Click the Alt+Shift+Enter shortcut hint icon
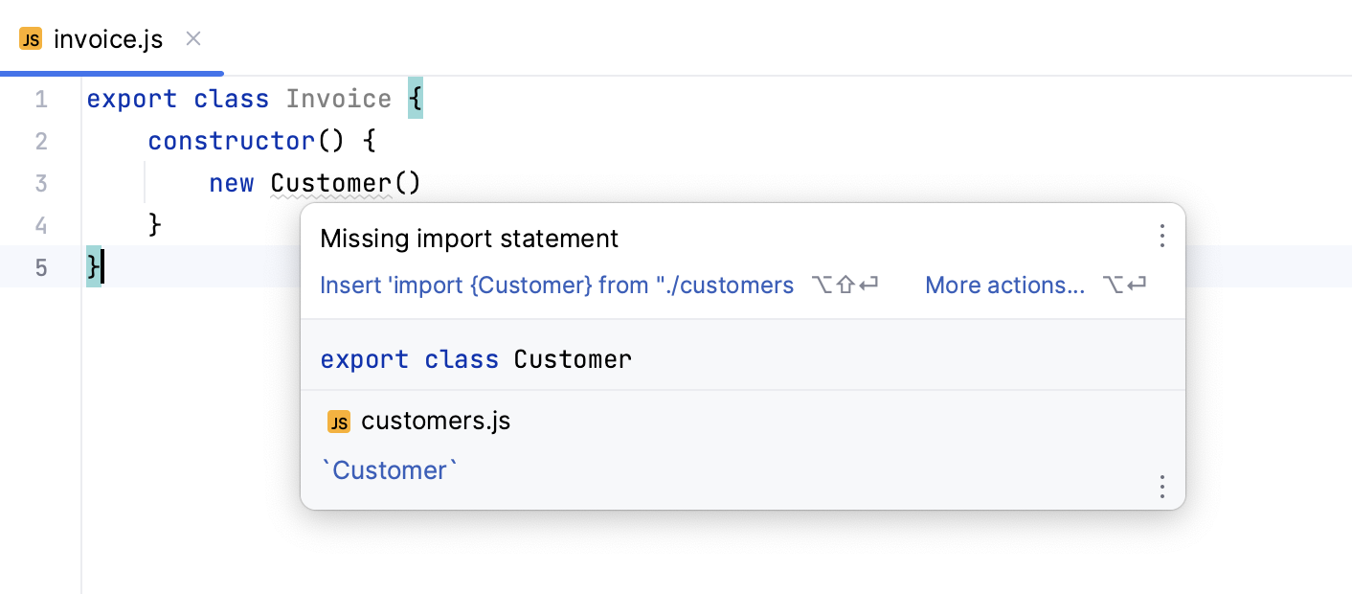Screen dimensions: 1352x594 [845, 285]
